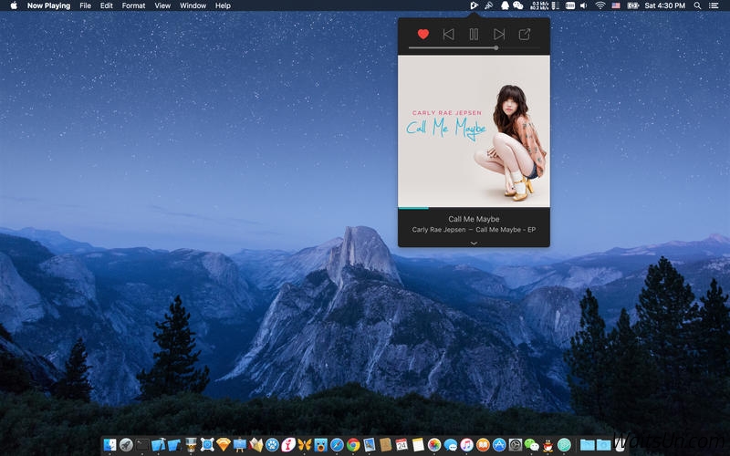Viewport: 730px width, 456px height.
Task: Open the orange butterfly app in dock
Action: click(305, 445)
